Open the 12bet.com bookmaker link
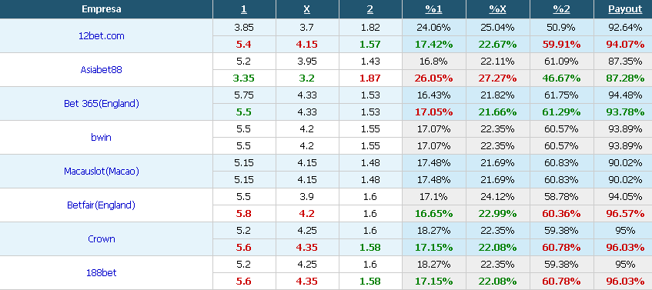The image size is (652, 290). click(x=102, y=36)
